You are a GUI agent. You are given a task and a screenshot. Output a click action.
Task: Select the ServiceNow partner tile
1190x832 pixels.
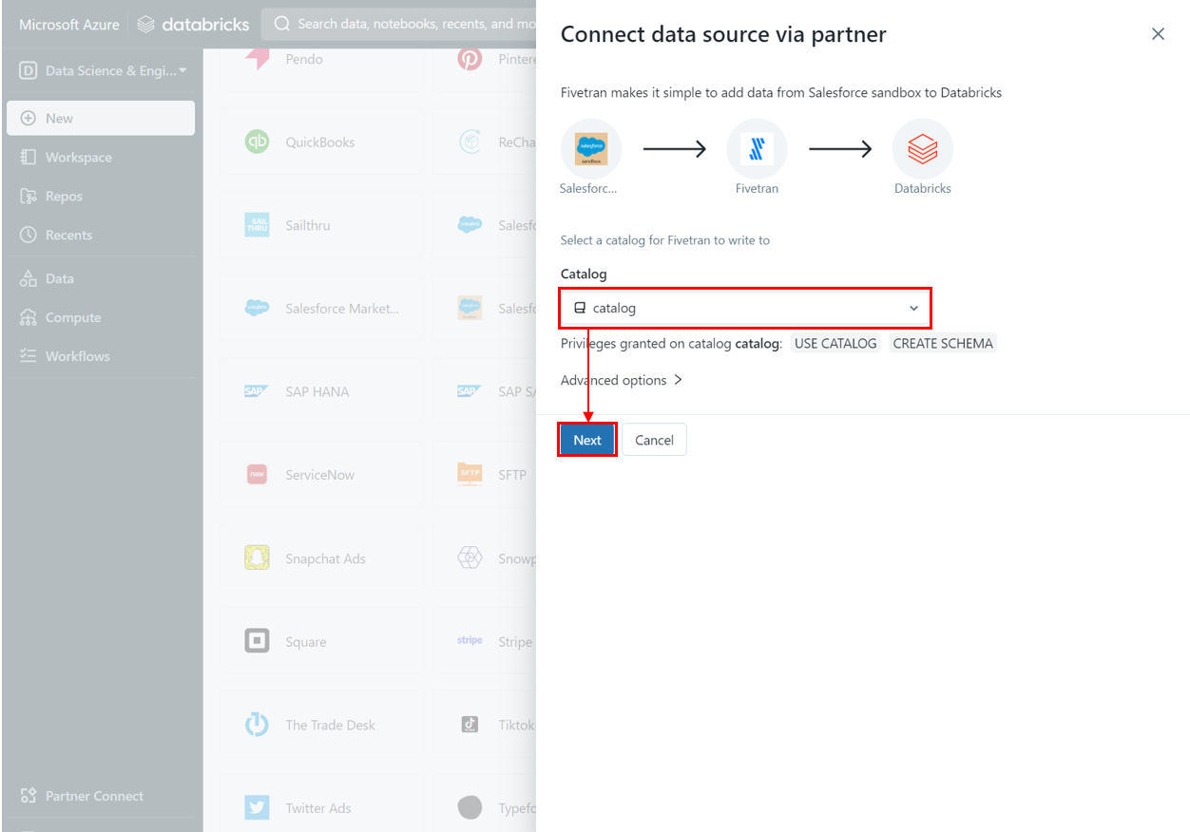click(x=320, y=475)
